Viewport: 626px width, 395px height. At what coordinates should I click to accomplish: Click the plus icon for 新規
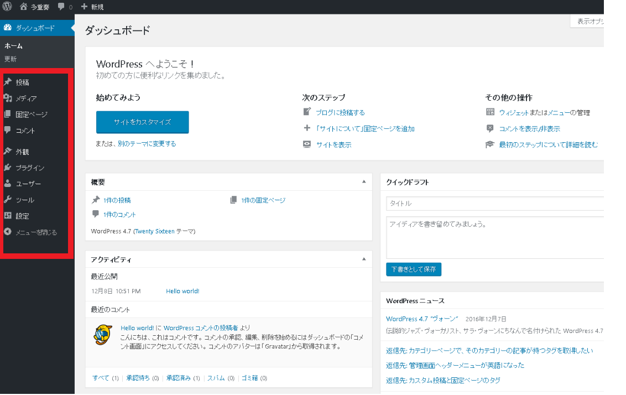pos(84,7)
